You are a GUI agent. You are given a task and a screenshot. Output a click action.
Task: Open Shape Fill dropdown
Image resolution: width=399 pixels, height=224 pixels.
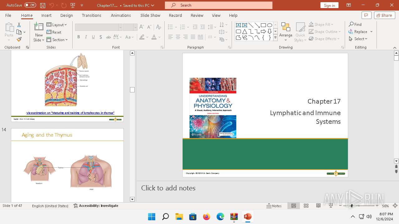click(x=321, y=24)
